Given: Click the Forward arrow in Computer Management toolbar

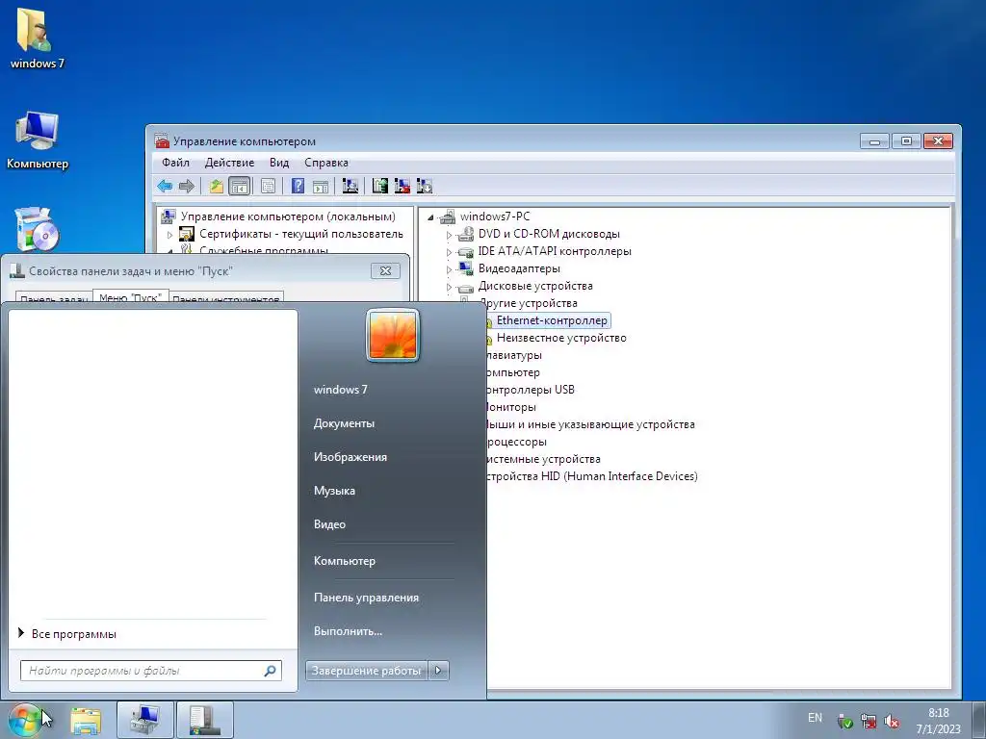Looking at the screenshot, I should click(186, 186).
